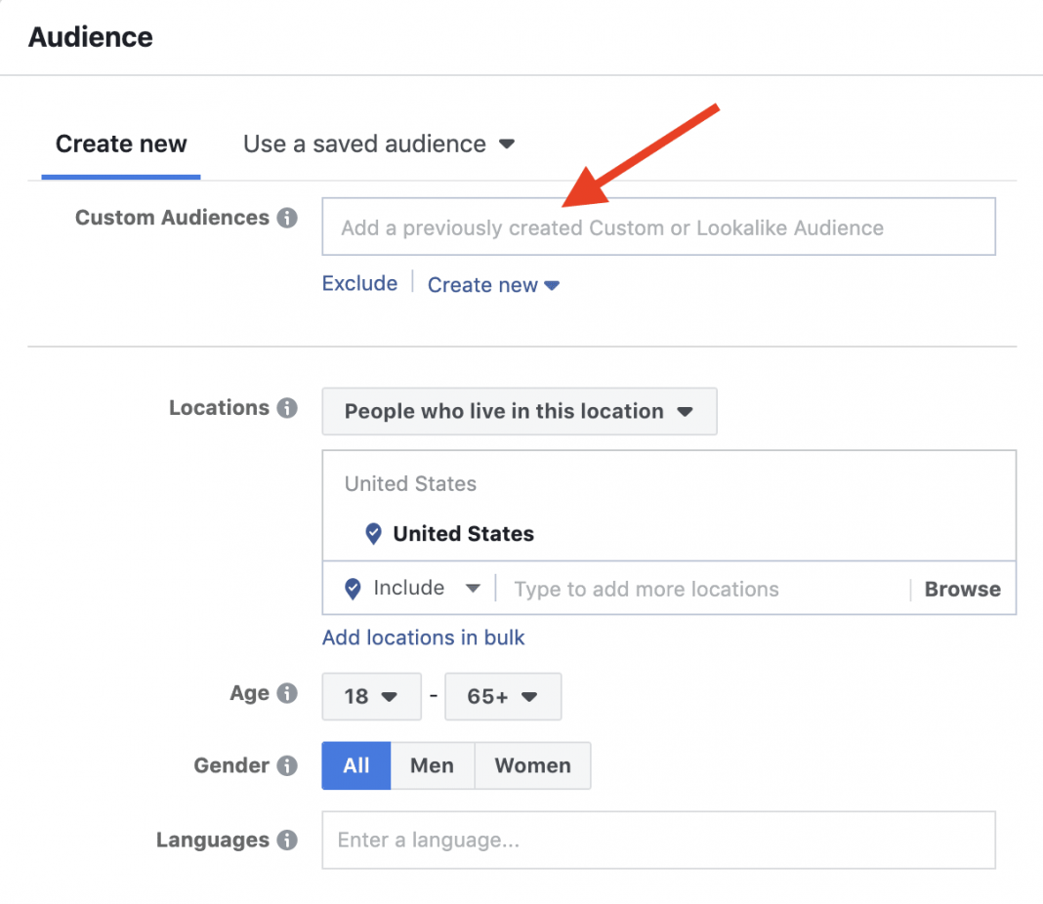The width and height of the screenshot is (1043, 904).
Task: Select the All gender option
Action: pyautogui.click(x=355, y=765)
